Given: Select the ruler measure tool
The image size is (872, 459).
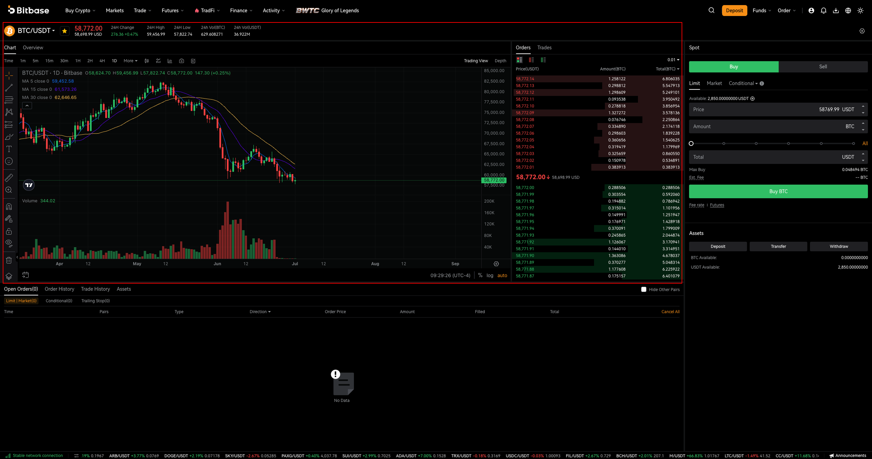Looking at the screenshot, I should [x=9, y=177].
